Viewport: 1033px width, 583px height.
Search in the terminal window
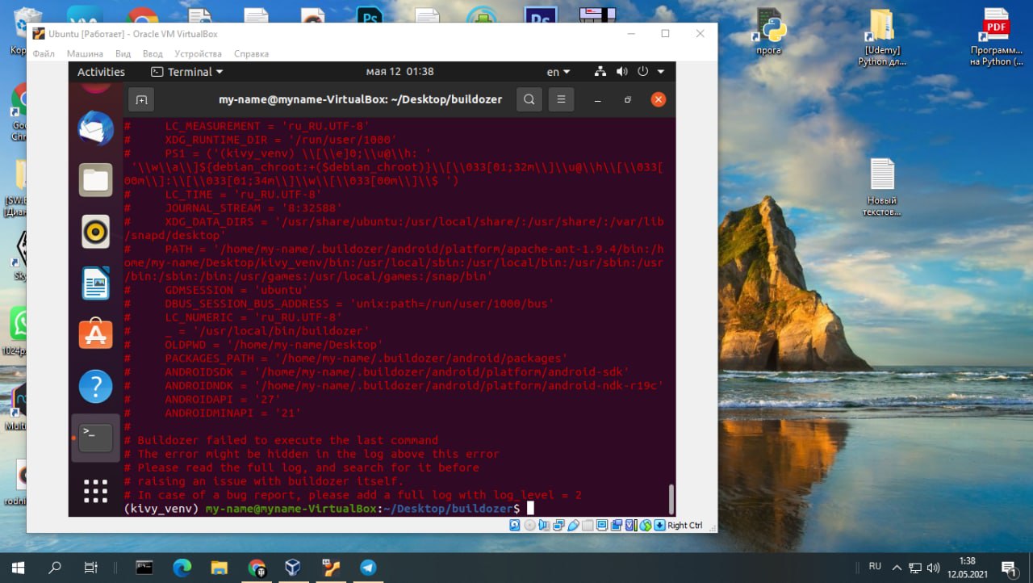[x=529, y=100]
